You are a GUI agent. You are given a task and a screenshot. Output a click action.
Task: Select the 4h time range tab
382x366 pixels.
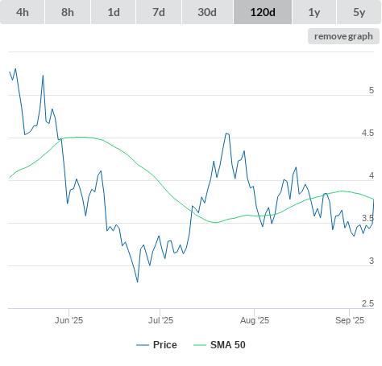(x=23, y=12)
